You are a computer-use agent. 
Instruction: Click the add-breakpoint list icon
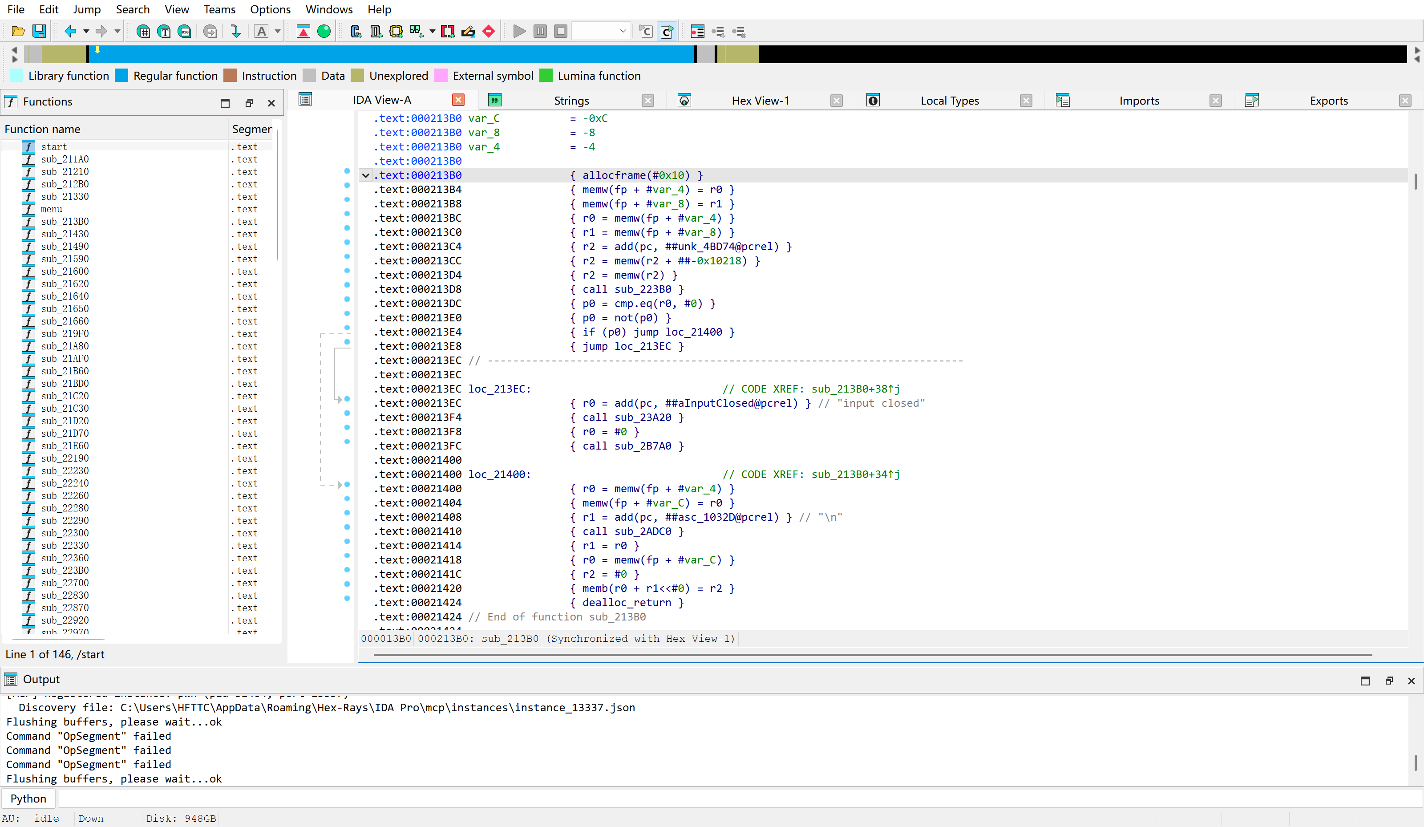[x=718, y=32]
